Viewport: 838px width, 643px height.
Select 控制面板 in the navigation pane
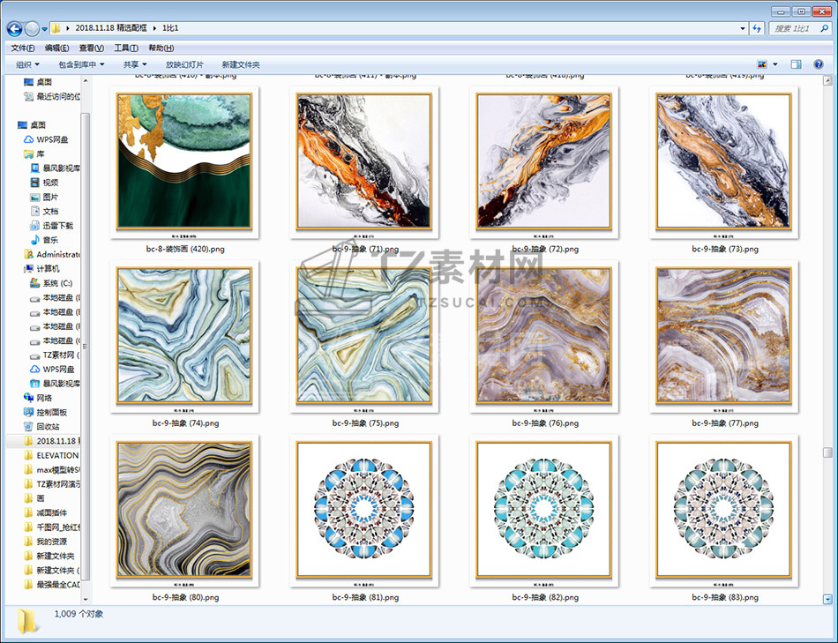click(x=51, y=412)
